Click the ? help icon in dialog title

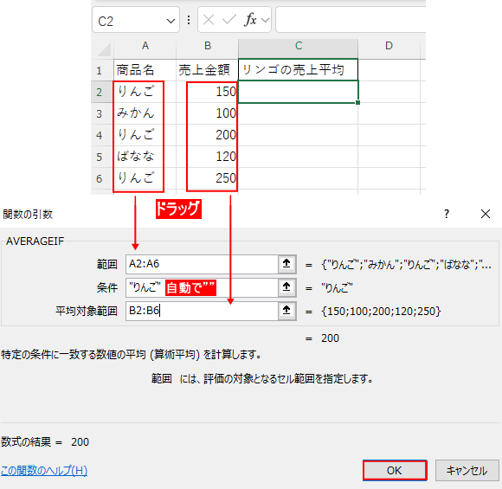tap(447, 214)
